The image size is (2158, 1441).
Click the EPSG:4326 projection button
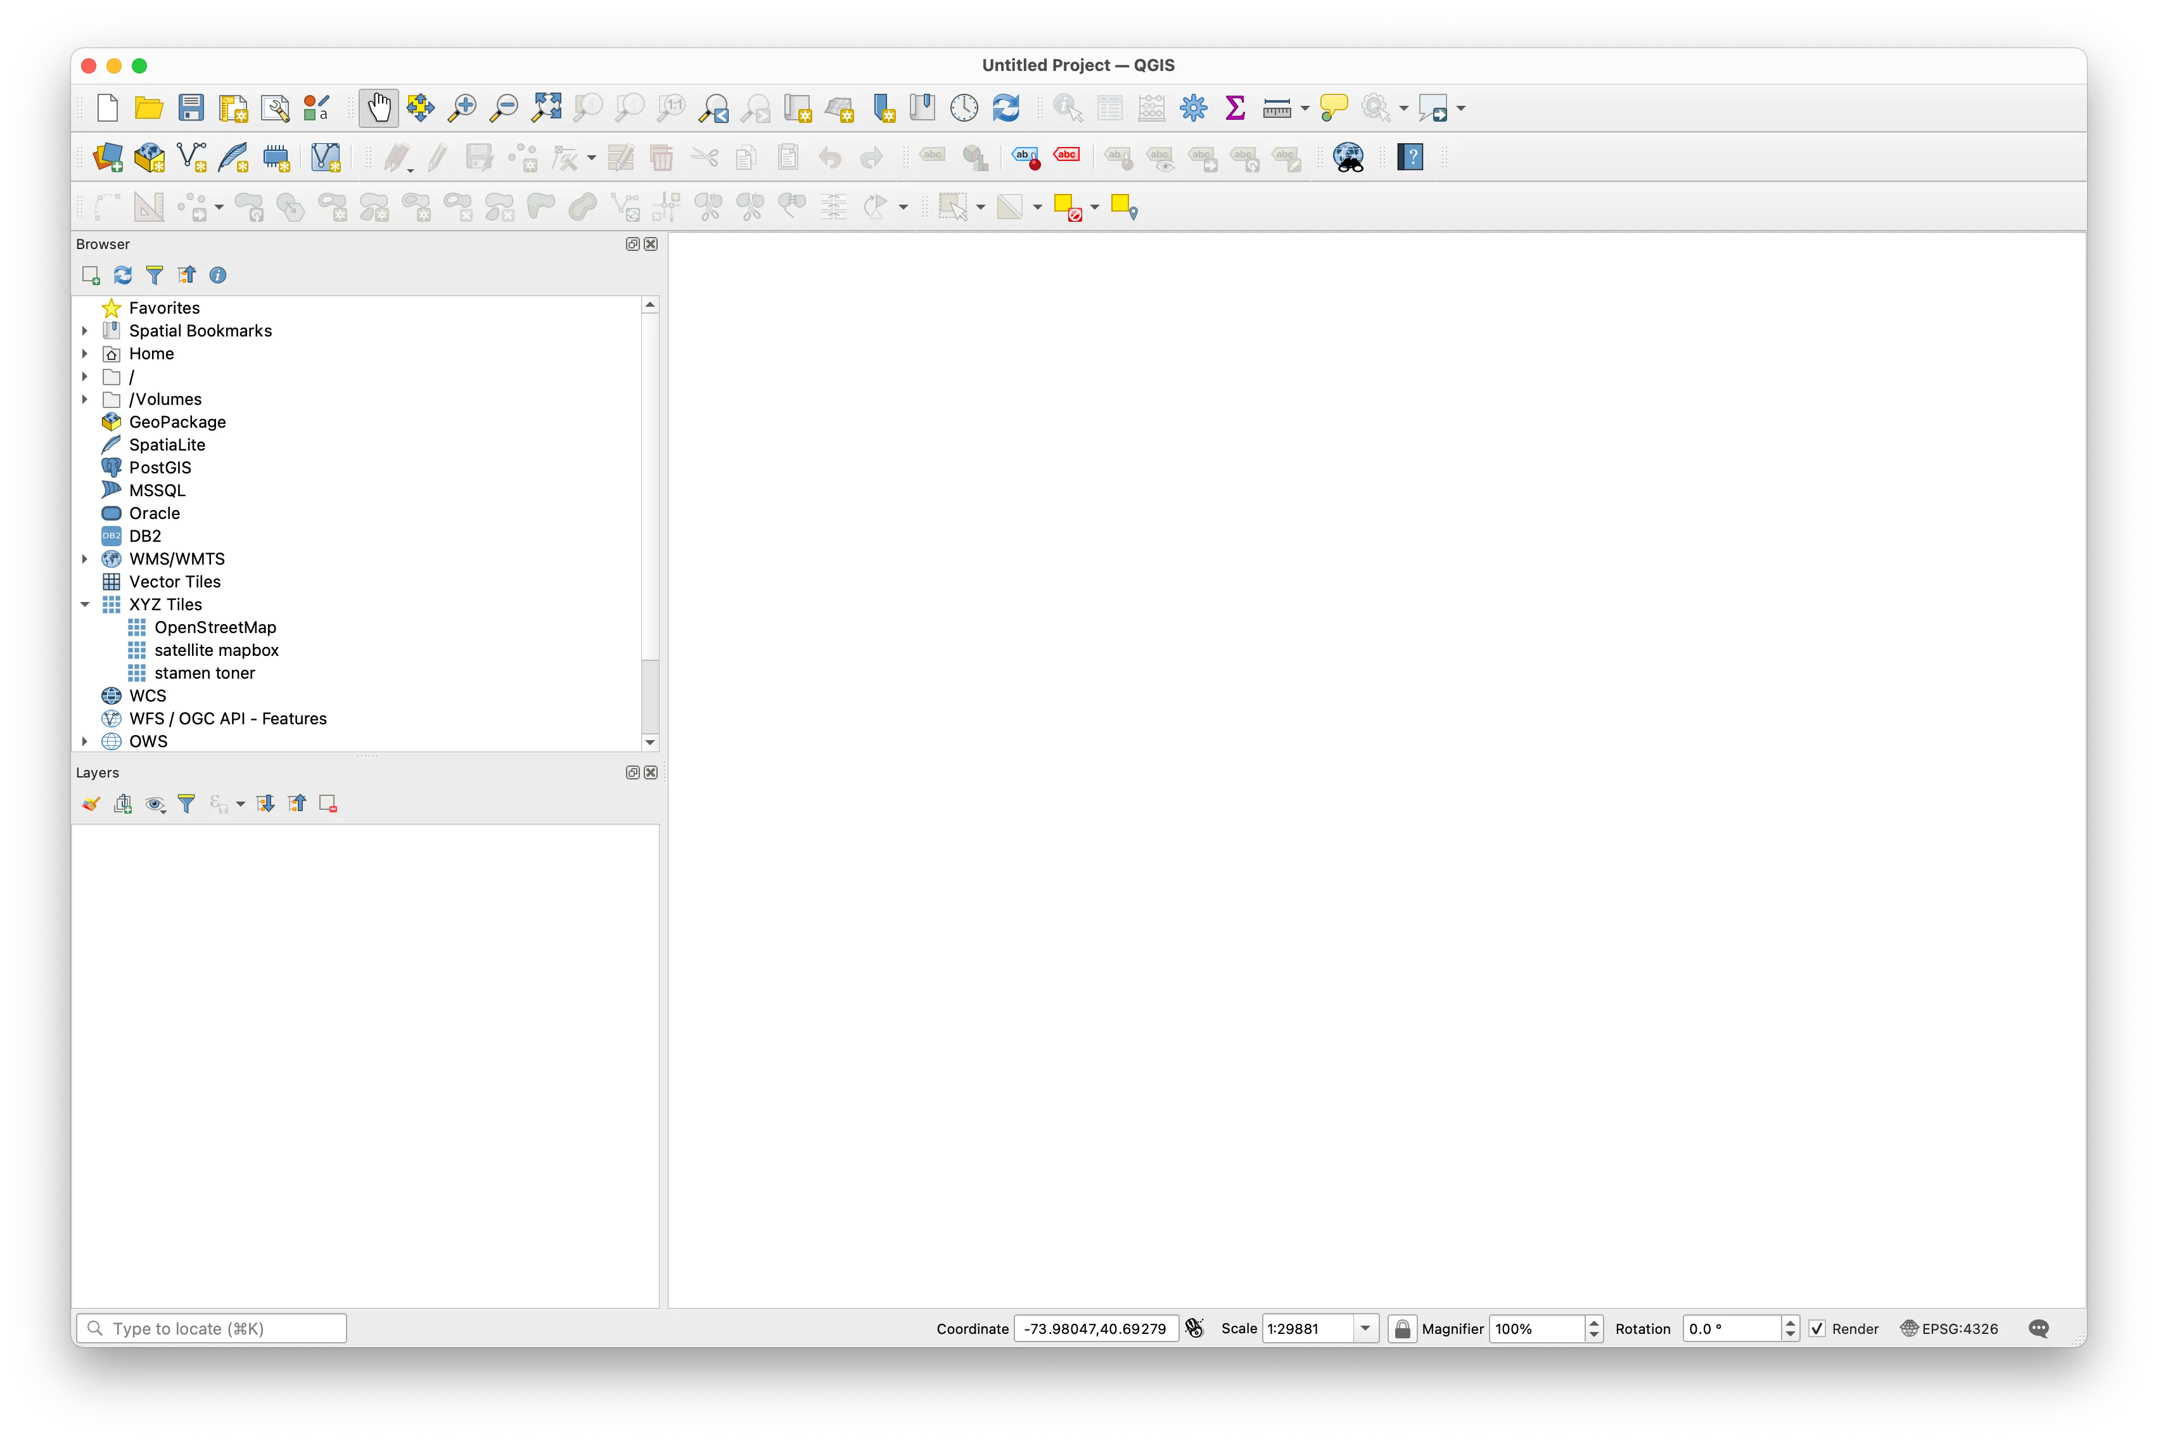[x=1950, y=1329]
